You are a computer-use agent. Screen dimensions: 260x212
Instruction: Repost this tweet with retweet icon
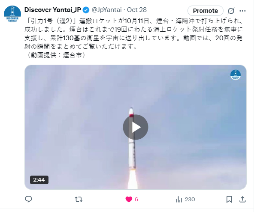point(79,199)
